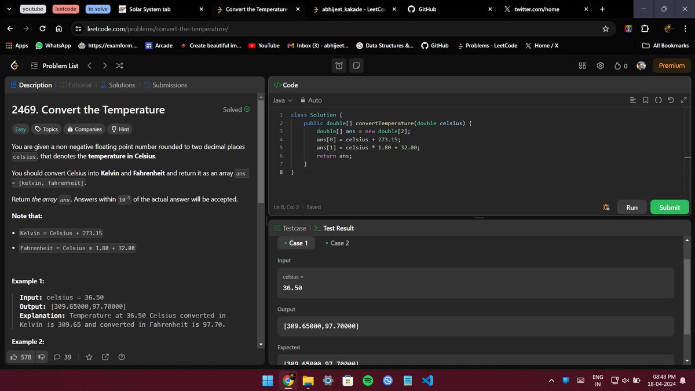Show the Hint for this problem
This screenshot has height=391, width=695.
pyautogui.click(x=120, y=129)
